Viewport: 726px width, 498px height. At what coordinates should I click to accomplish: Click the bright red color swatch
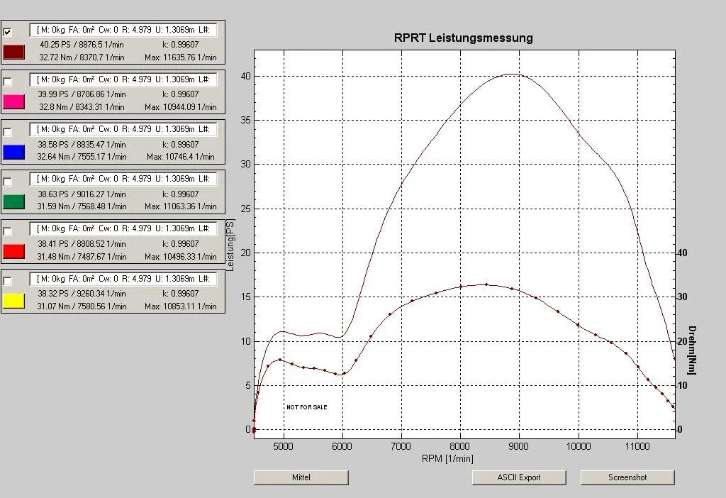pyautogui.click(x=14, y=251)
